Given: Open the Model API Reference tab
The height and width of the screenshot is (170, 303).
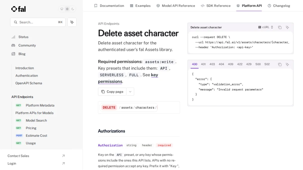Looking at the screenshot, I should 176,6.
